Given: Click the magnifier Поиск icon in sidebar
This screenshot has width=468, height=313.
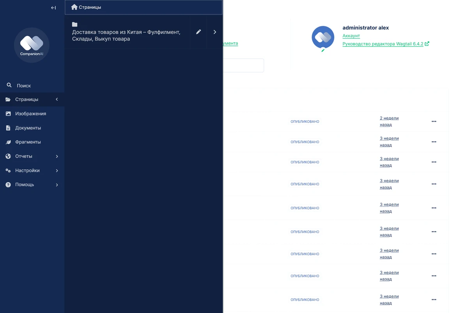Looking at the screenshot, I should coord(9,85).
